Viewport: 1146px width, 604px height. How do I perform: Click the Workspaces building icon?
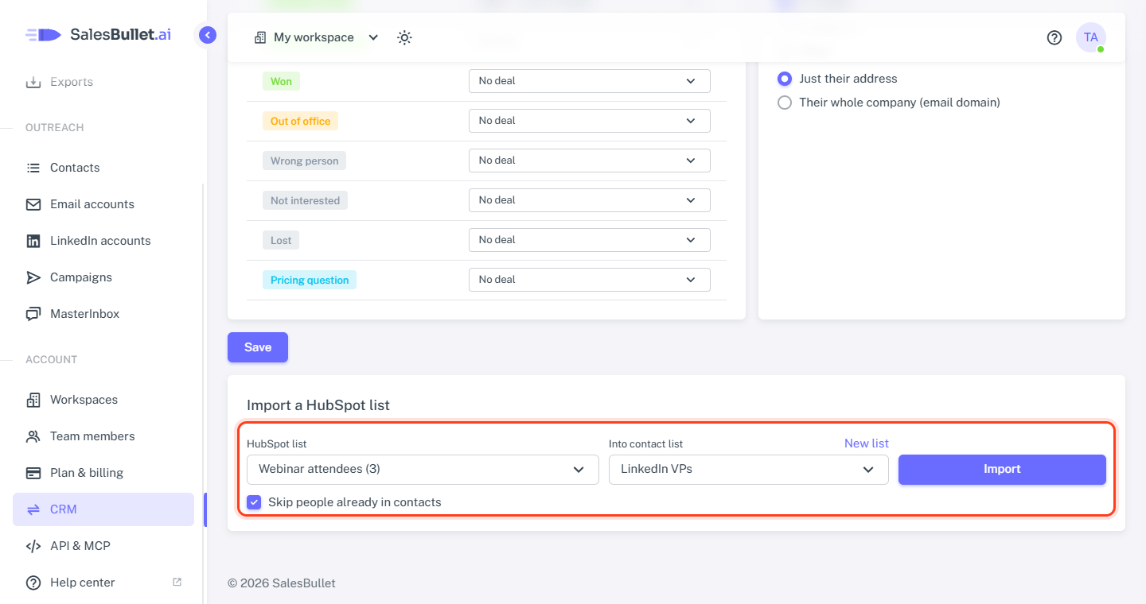point(33,400)
